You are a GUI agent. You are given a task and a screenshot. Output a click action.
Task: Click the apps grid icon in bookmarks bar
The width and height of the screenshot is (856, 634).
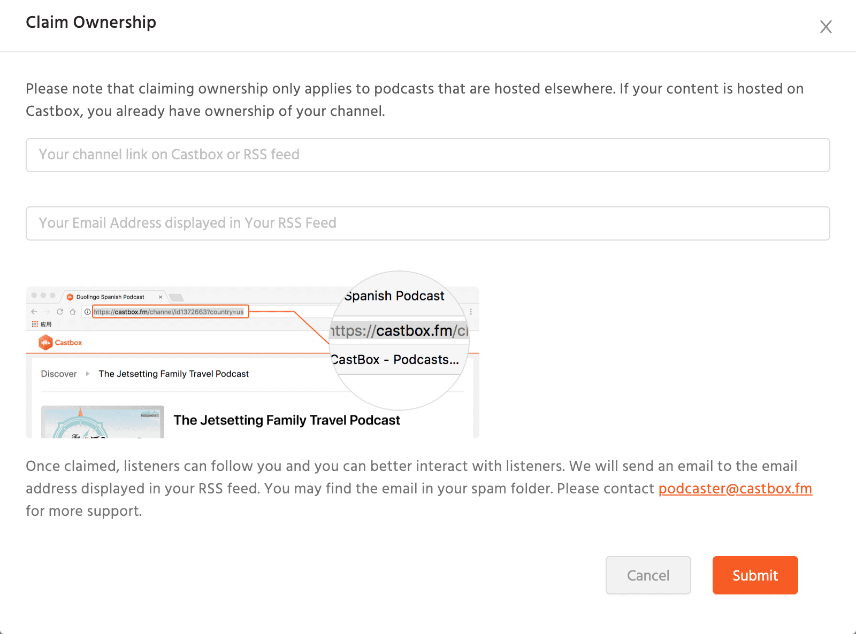(35, 324)
